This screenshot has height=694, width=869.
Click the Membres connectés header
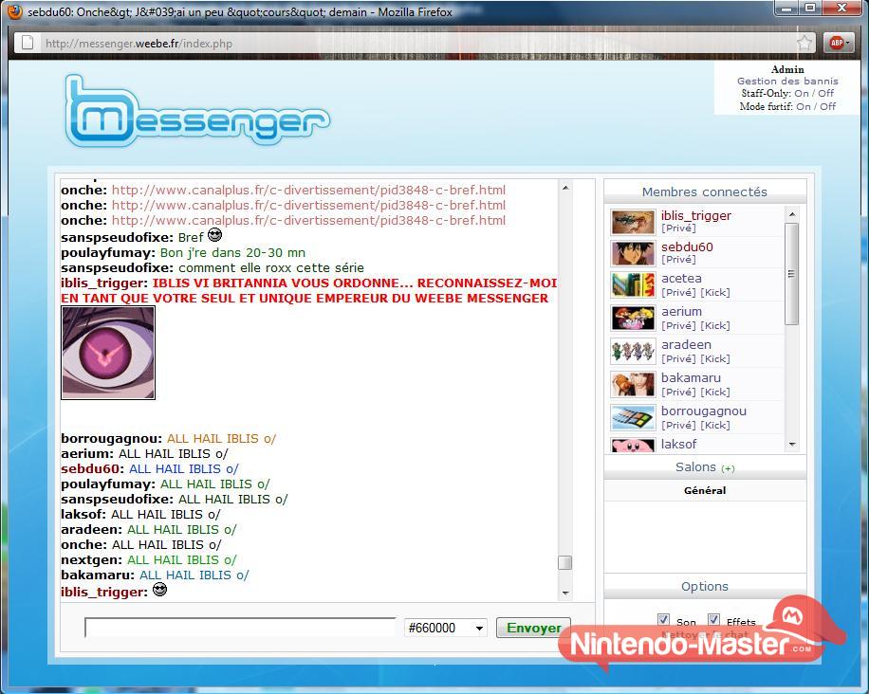pos(705,192)
